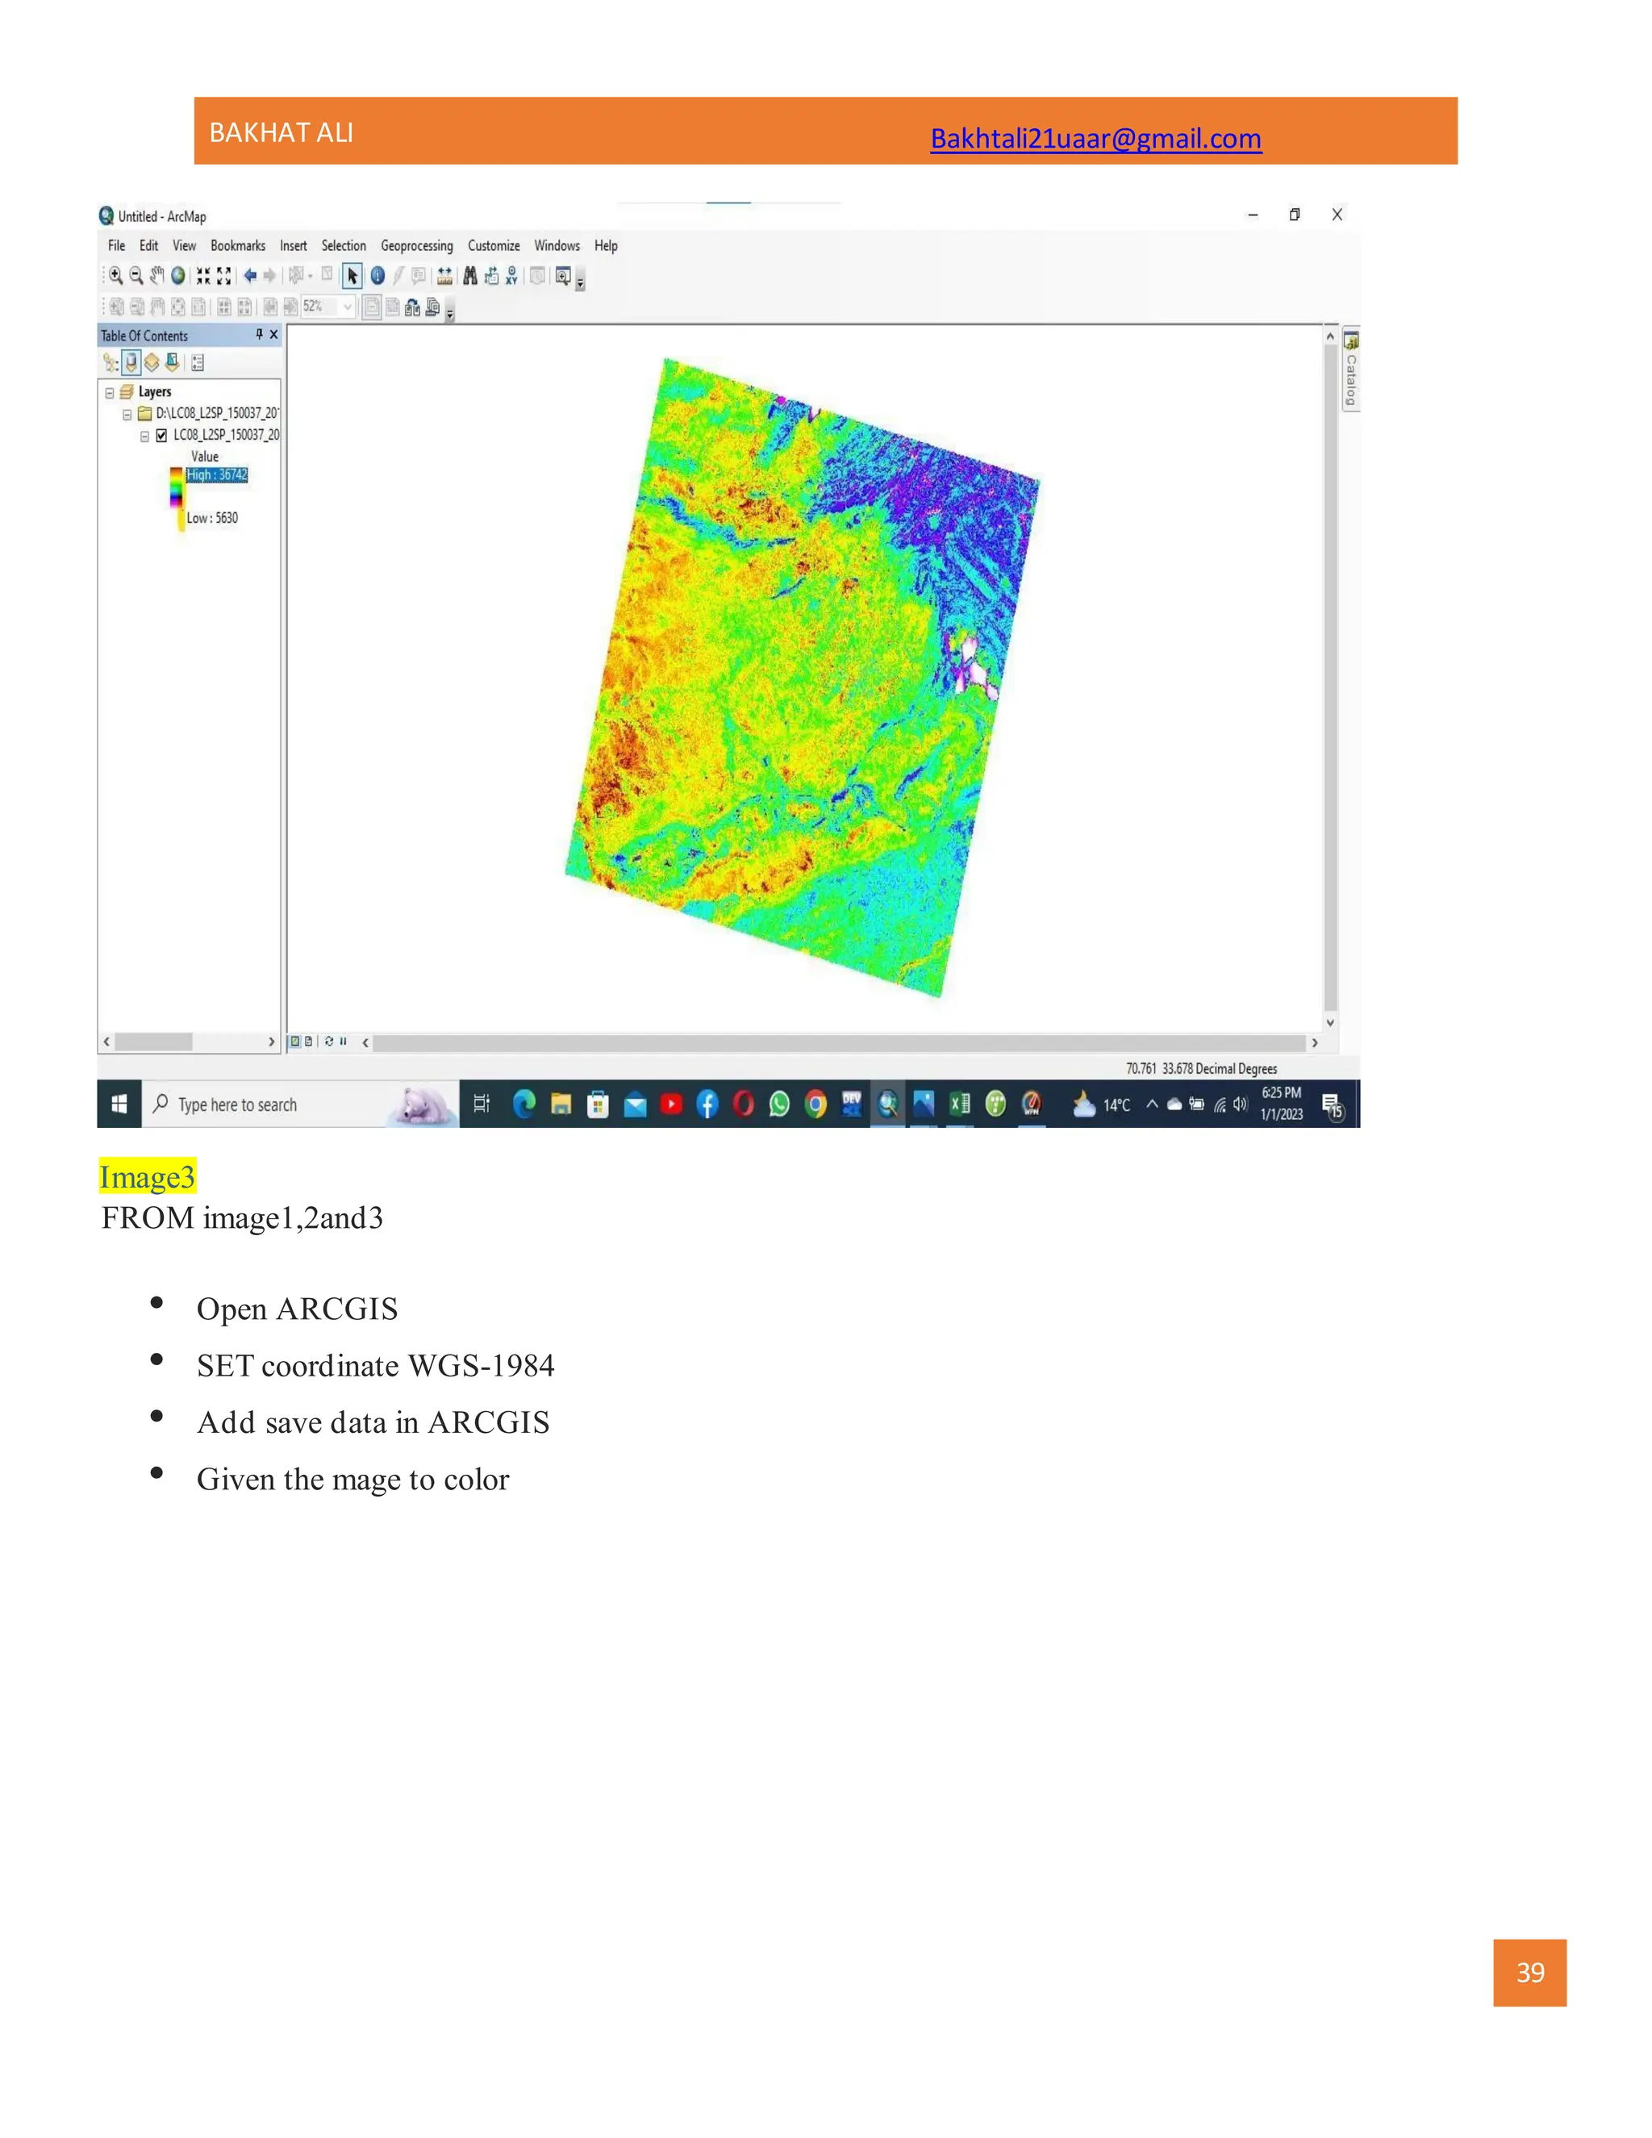This screenshot has height=2138, width=1652.
Task: Open the View menu
Action: 184,246
